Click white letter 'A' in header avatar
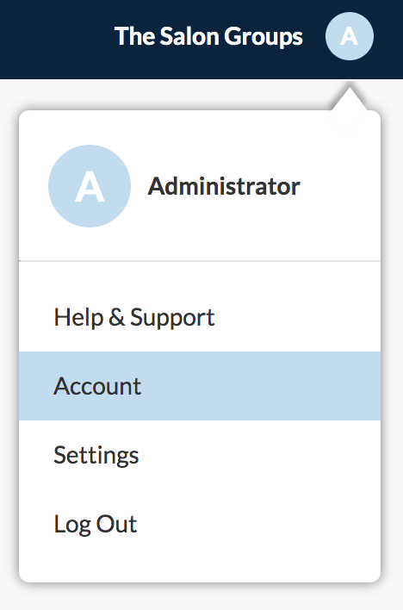The width and height of the screenshot is (403, 610). 349,36
